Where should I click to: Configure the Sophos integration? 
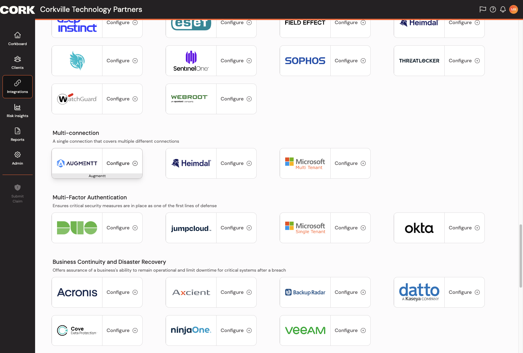pyautogui.click(x=350, y=61)
